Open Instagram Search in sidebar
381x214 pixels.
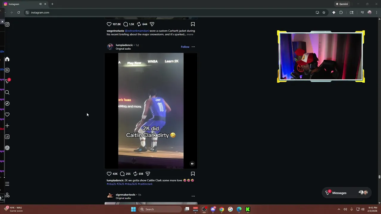pos(7,92)
